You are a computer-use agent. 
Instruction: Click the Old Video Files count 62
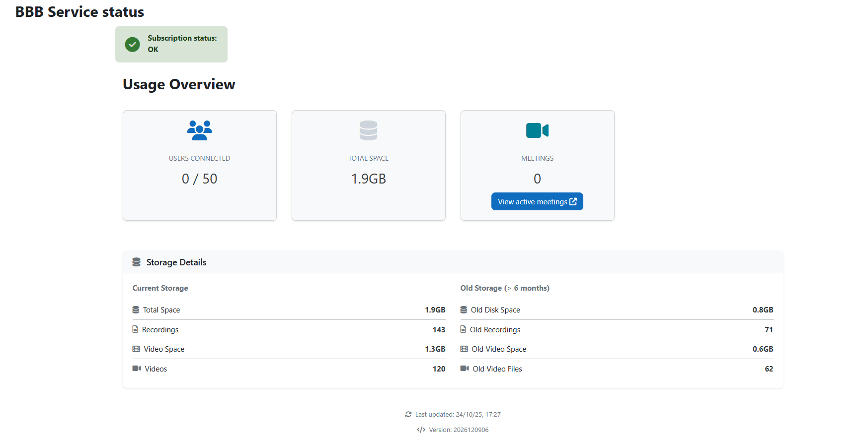[769, 369]
